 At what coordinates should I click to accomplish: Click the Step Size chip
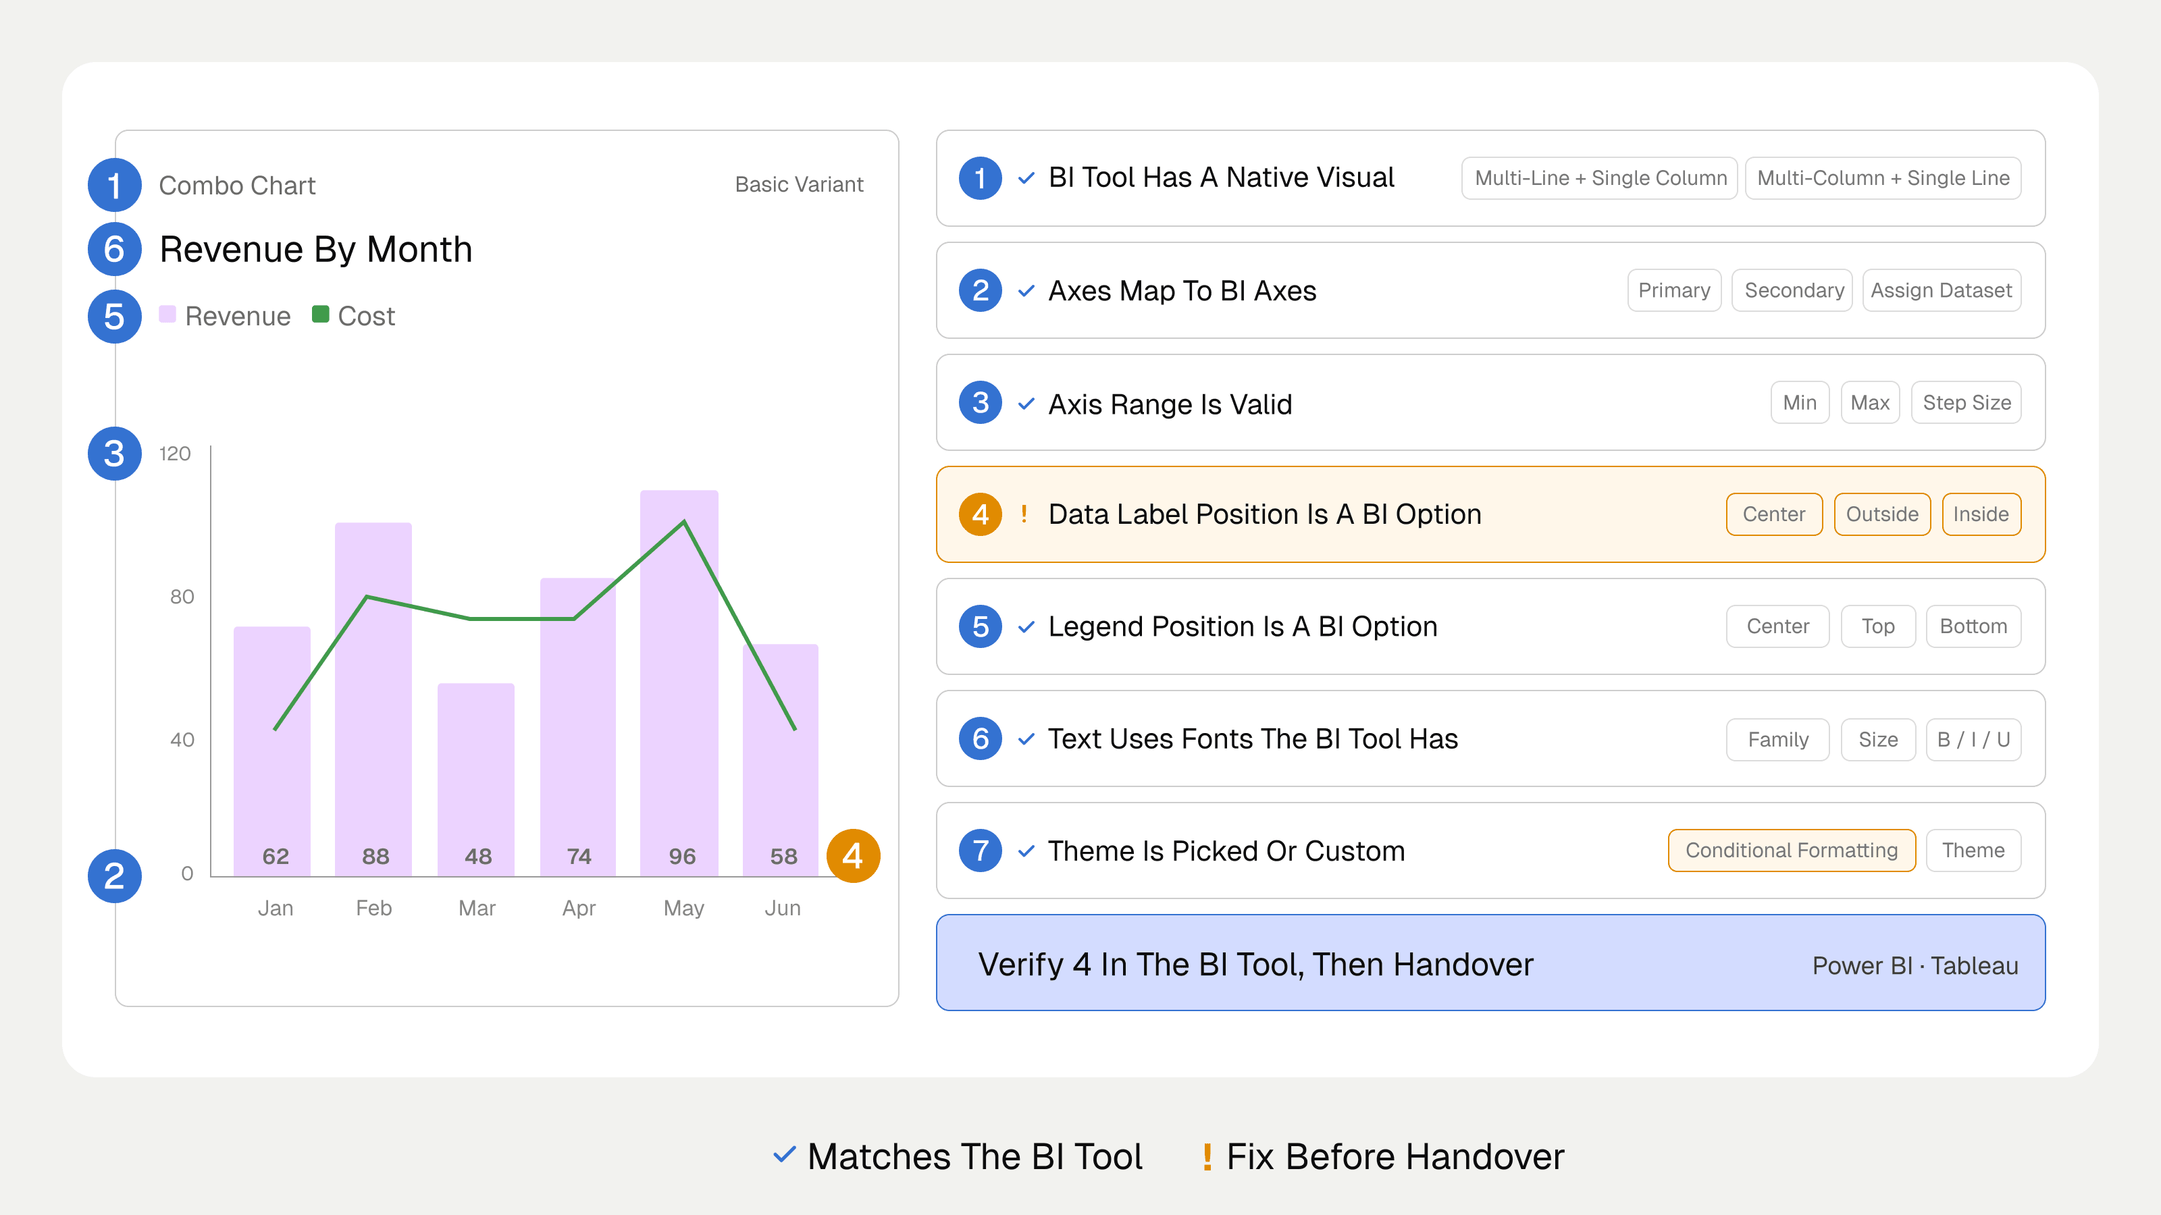point(1967,402)
